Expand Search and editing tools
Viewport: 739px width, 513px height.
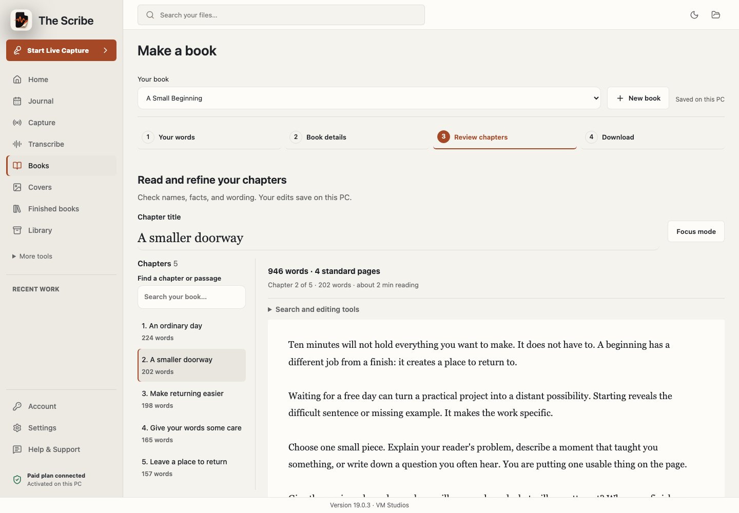point(314,309)
